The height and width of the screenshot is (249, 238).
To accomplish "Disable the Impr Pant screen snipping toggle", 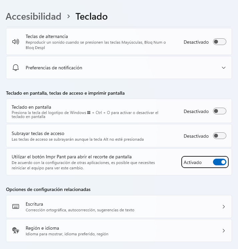I will pyautogui.click(x=220, y=162).
